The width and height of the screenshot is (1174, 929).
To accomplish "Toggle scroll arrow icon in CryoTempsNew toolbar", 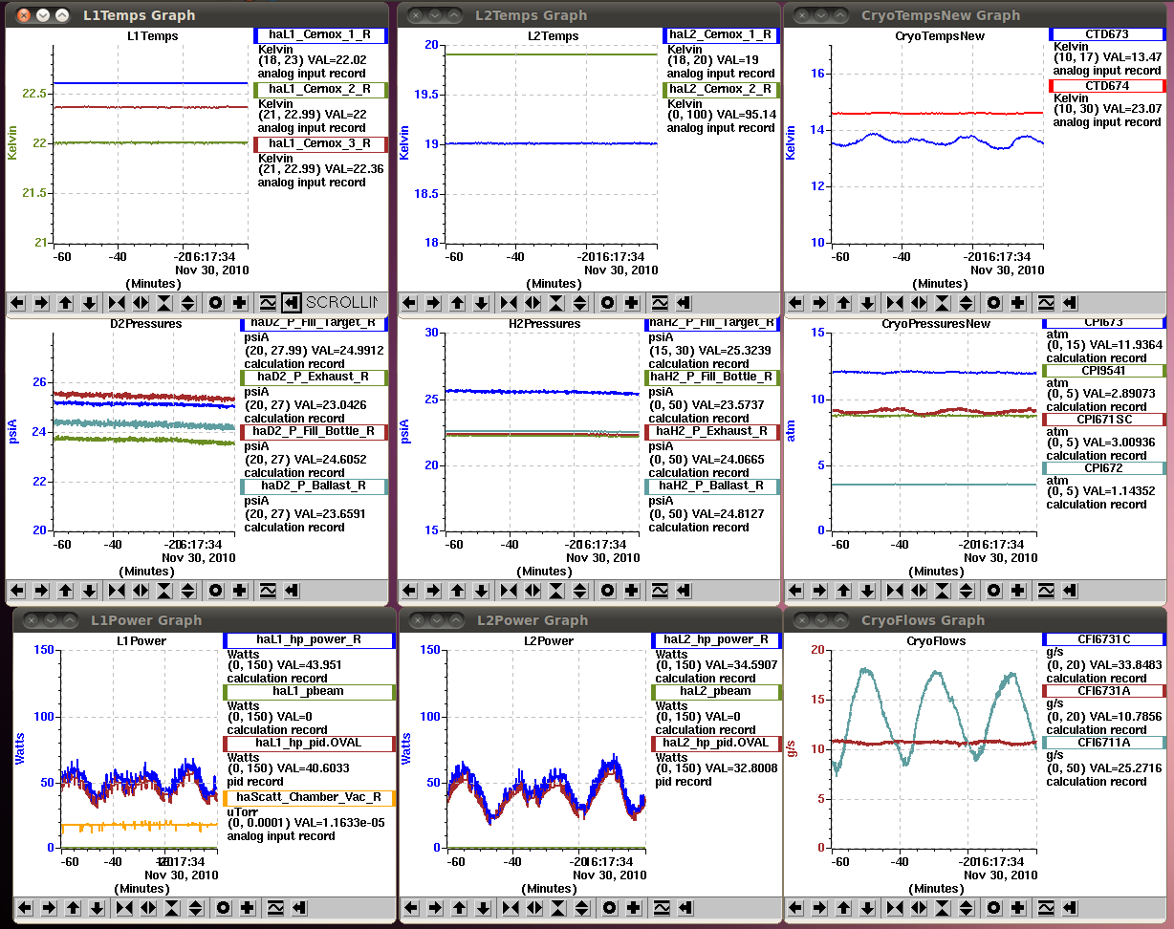I will click(x=1070, y=303).
